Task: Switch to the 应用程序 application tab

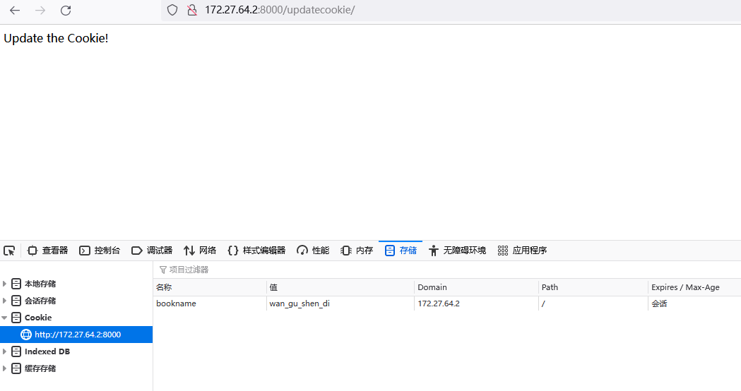Action: coord(522,251)
